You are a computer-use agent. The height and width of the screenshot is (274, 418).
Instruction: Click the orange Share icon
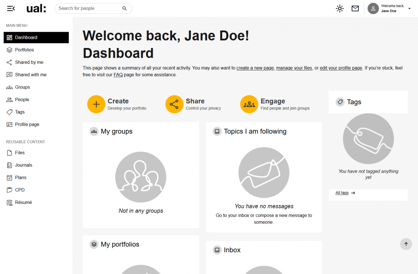click(x=174, y=104)
